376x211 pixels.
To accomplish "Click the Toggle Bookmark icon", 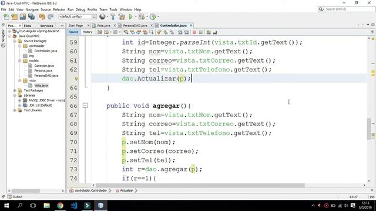I will (x=172, y=32).
